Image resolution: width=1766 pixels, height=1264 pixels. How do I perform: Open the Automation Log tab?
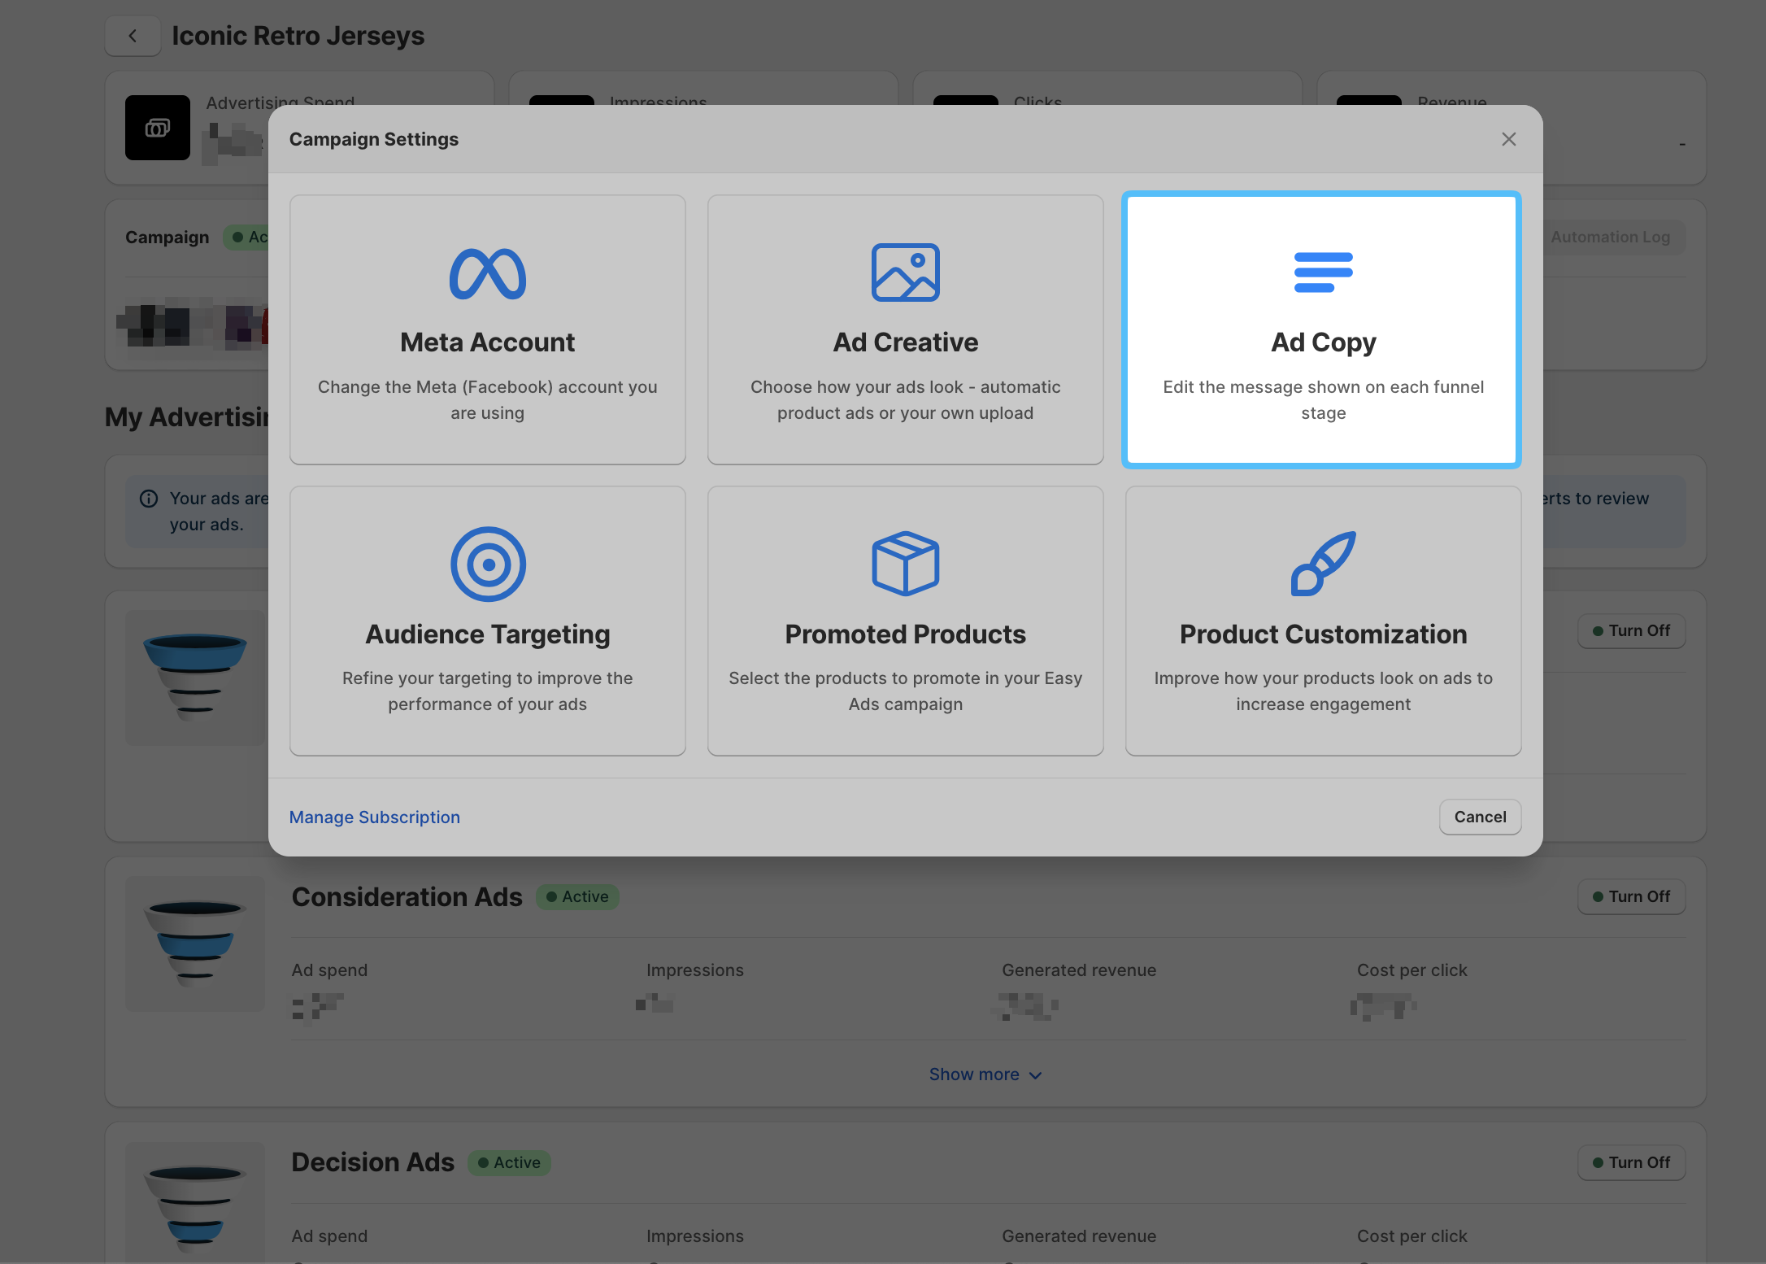point(1610,237)
